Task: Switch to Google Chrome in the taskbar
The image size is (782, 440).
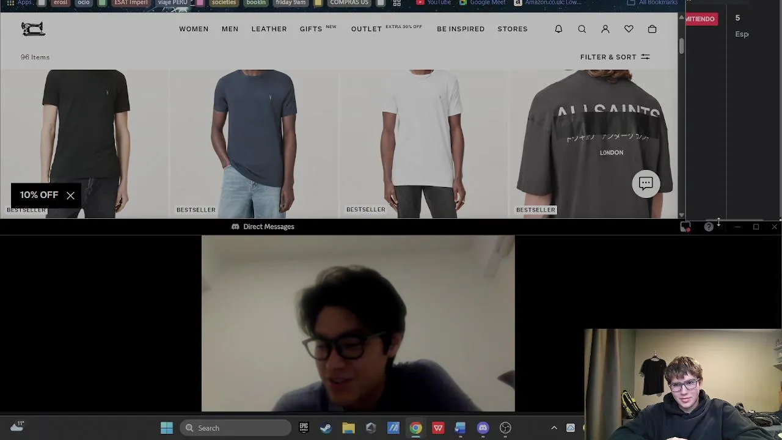Action: (415, 428)
